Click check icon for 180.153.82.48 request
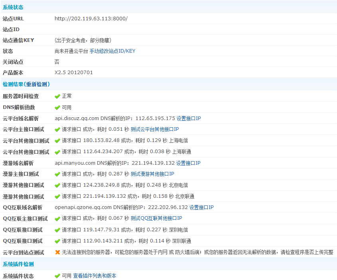The width and height of the screenshot is (337, 280). [57, 141]
